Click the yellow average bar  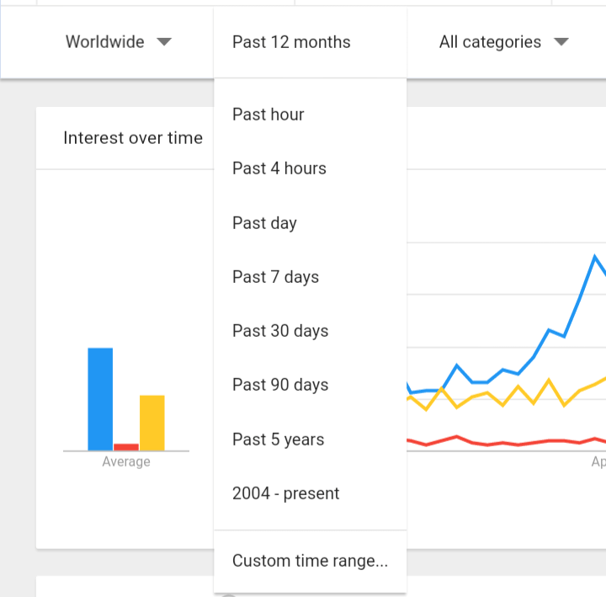point(152,423)
